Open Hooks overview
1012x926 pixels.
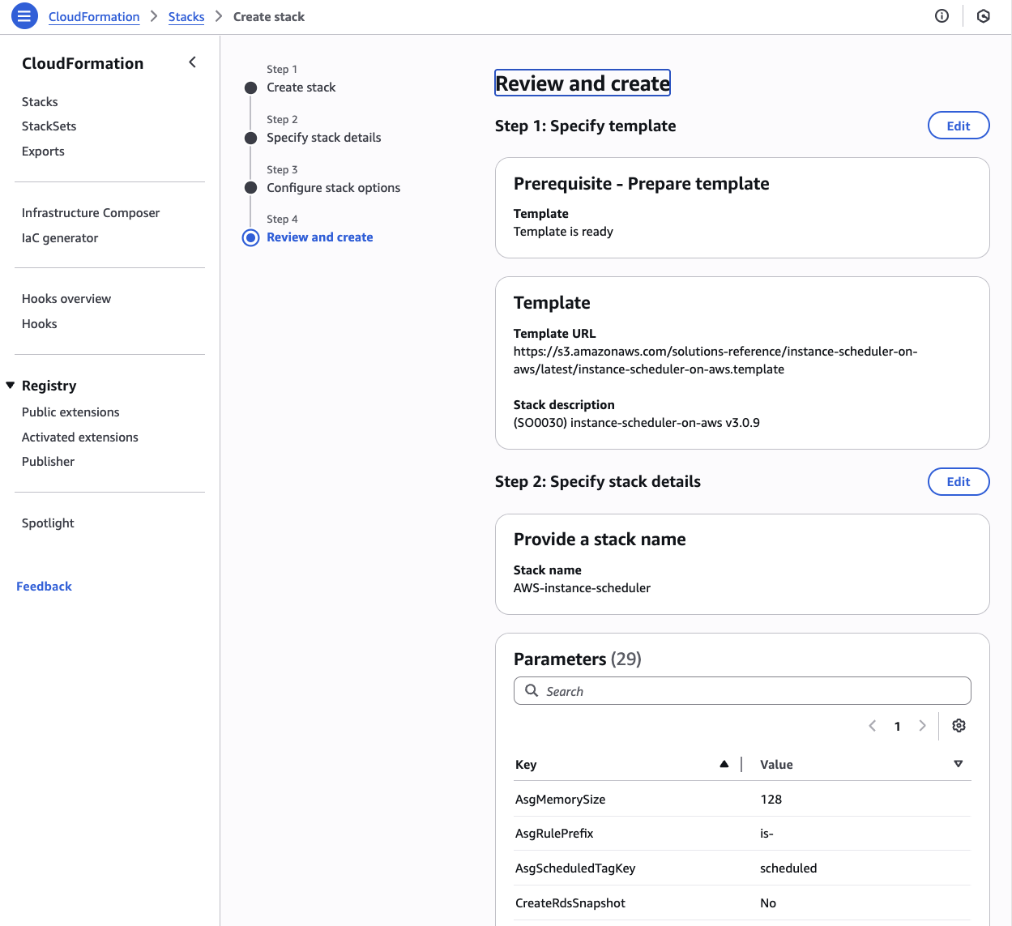pyautogui.click(x=66, y=299)
